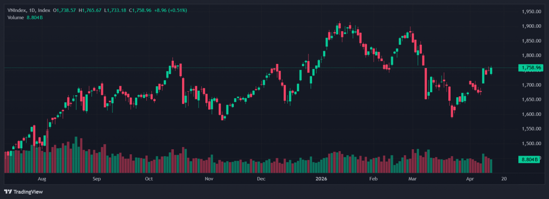Select Oct on the time axis
The width and height of the screenshot is (549, 199).
149,179
